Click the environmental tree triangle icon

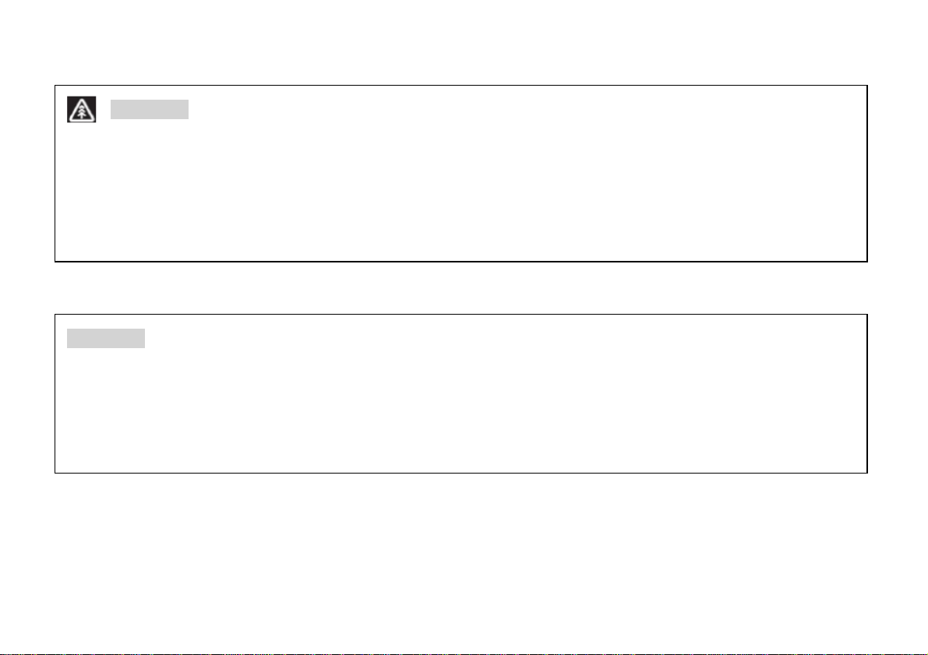point(81,110)
